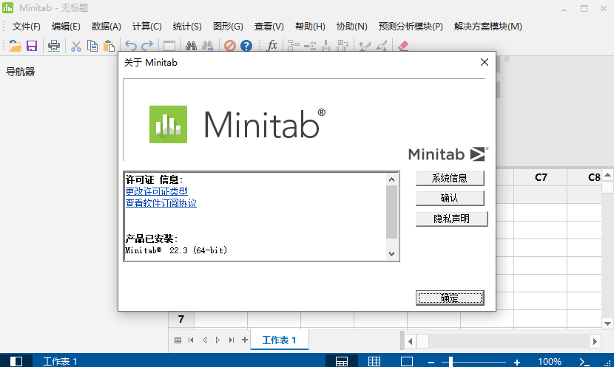Open the 预测分析模块(P) menu
The image size is (614, 367).
click(x=411, y=27)
